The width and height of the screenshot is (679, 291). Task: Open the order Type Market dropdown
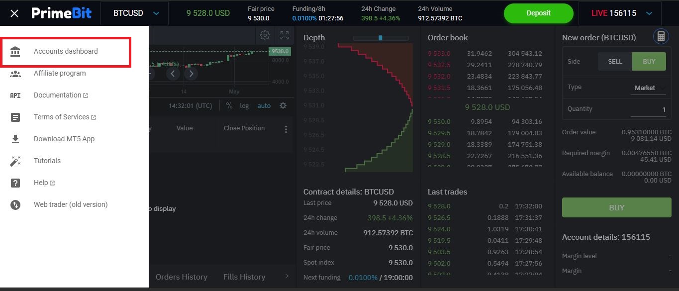click(x=649, y=88)
